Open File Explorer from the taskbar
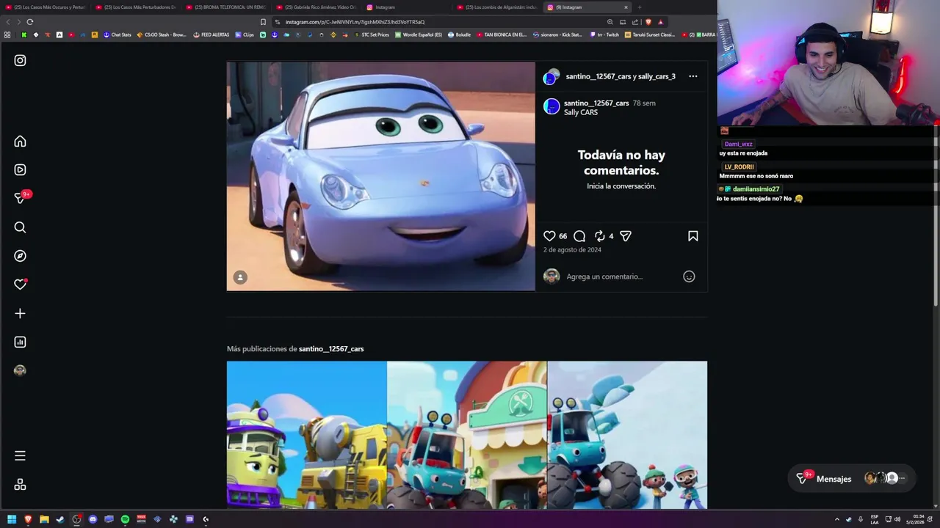940x528 pixels. coord(44,519)
